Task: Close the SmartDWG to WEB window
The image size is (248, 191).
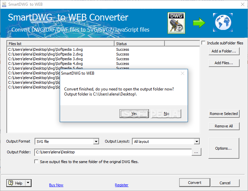Action: point(243,4)
